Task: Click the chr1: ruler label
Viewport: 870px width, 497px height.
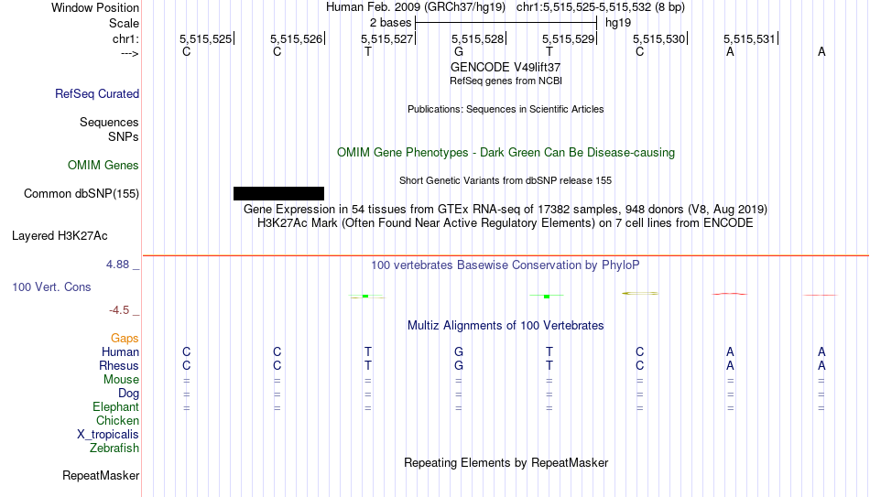Action: click(125, 38)
